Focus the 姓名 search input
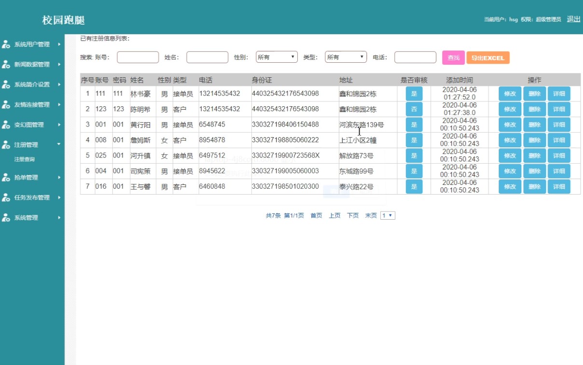Viewport: 583px width, 365px height. tap(207, 57)
